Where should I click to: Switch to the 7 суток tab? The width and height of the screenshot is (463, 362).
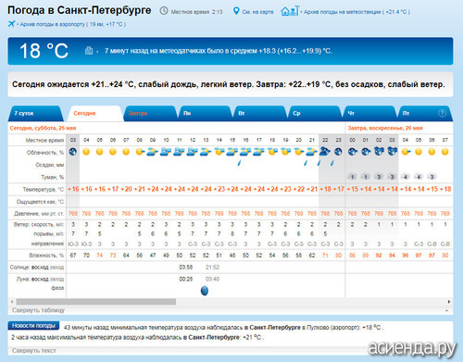tap(35, 113)
